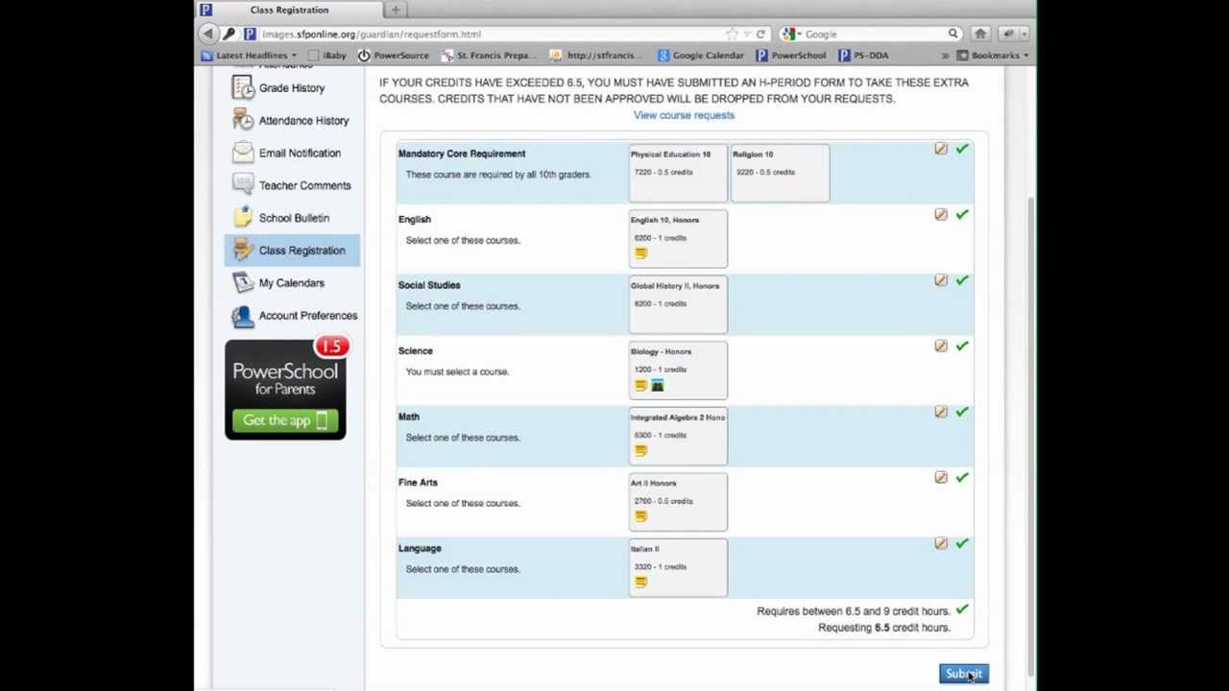Viewport: 1229px width, 691px height.
Task: Open Email Notification page
Action: 300,153
